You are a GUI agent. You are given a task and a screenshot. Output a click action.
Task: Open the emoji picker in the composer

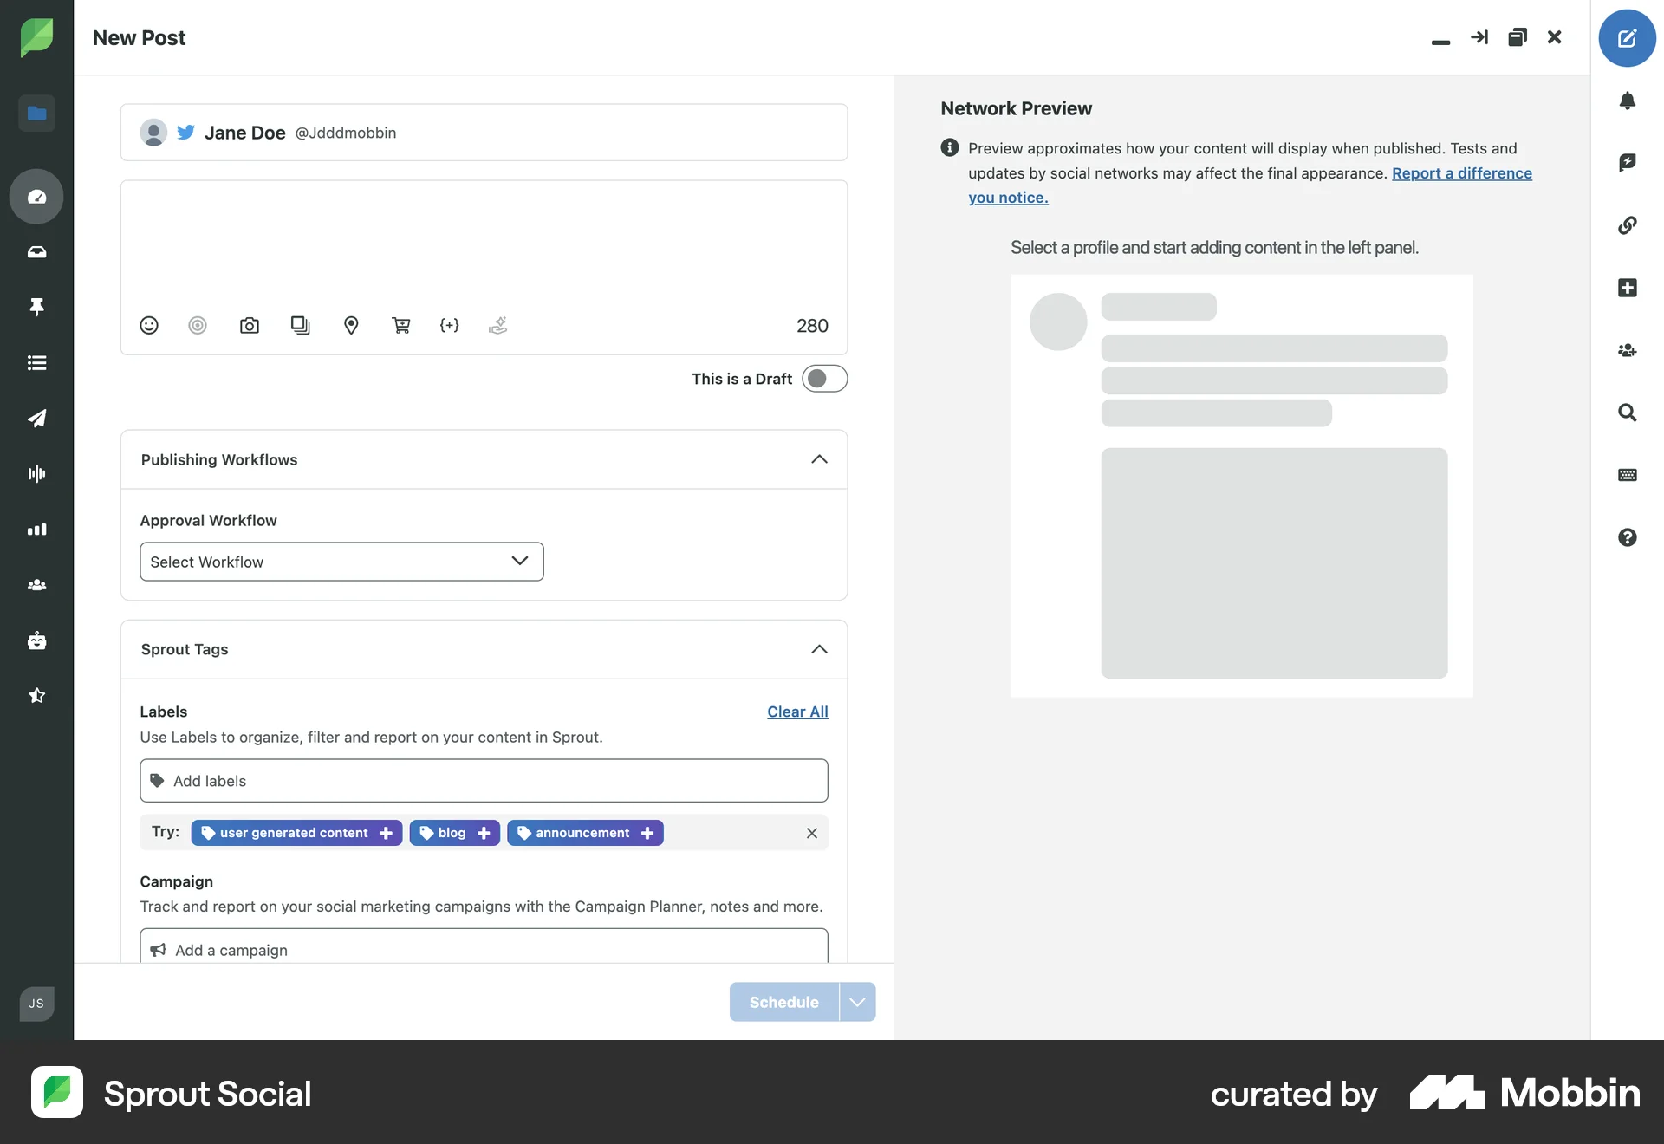148,325
